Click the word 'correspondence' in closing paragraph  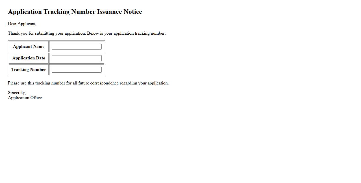click(104, 83)
